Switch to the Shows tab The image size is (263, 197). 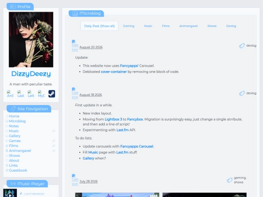[212, 26]
